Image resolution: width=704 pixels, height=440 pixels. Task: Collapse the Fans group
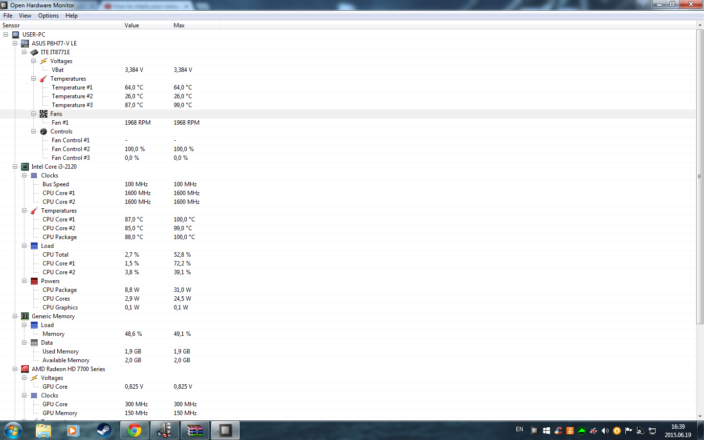[x=34, y=114]
